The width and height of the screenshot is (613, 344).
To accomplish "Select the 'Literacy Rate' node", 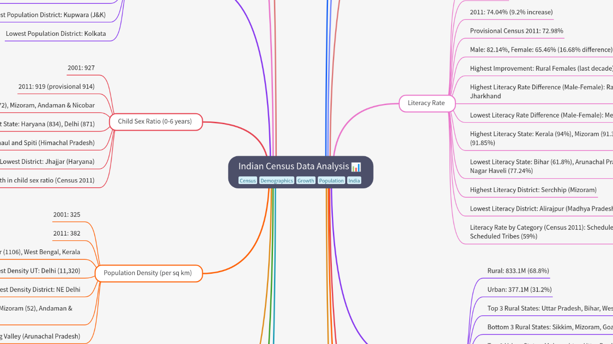I will (426, 103).
